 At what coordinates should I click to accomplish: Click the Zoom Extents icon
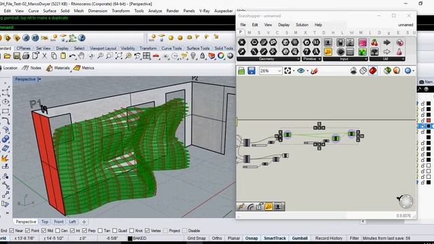coord(119,56)
